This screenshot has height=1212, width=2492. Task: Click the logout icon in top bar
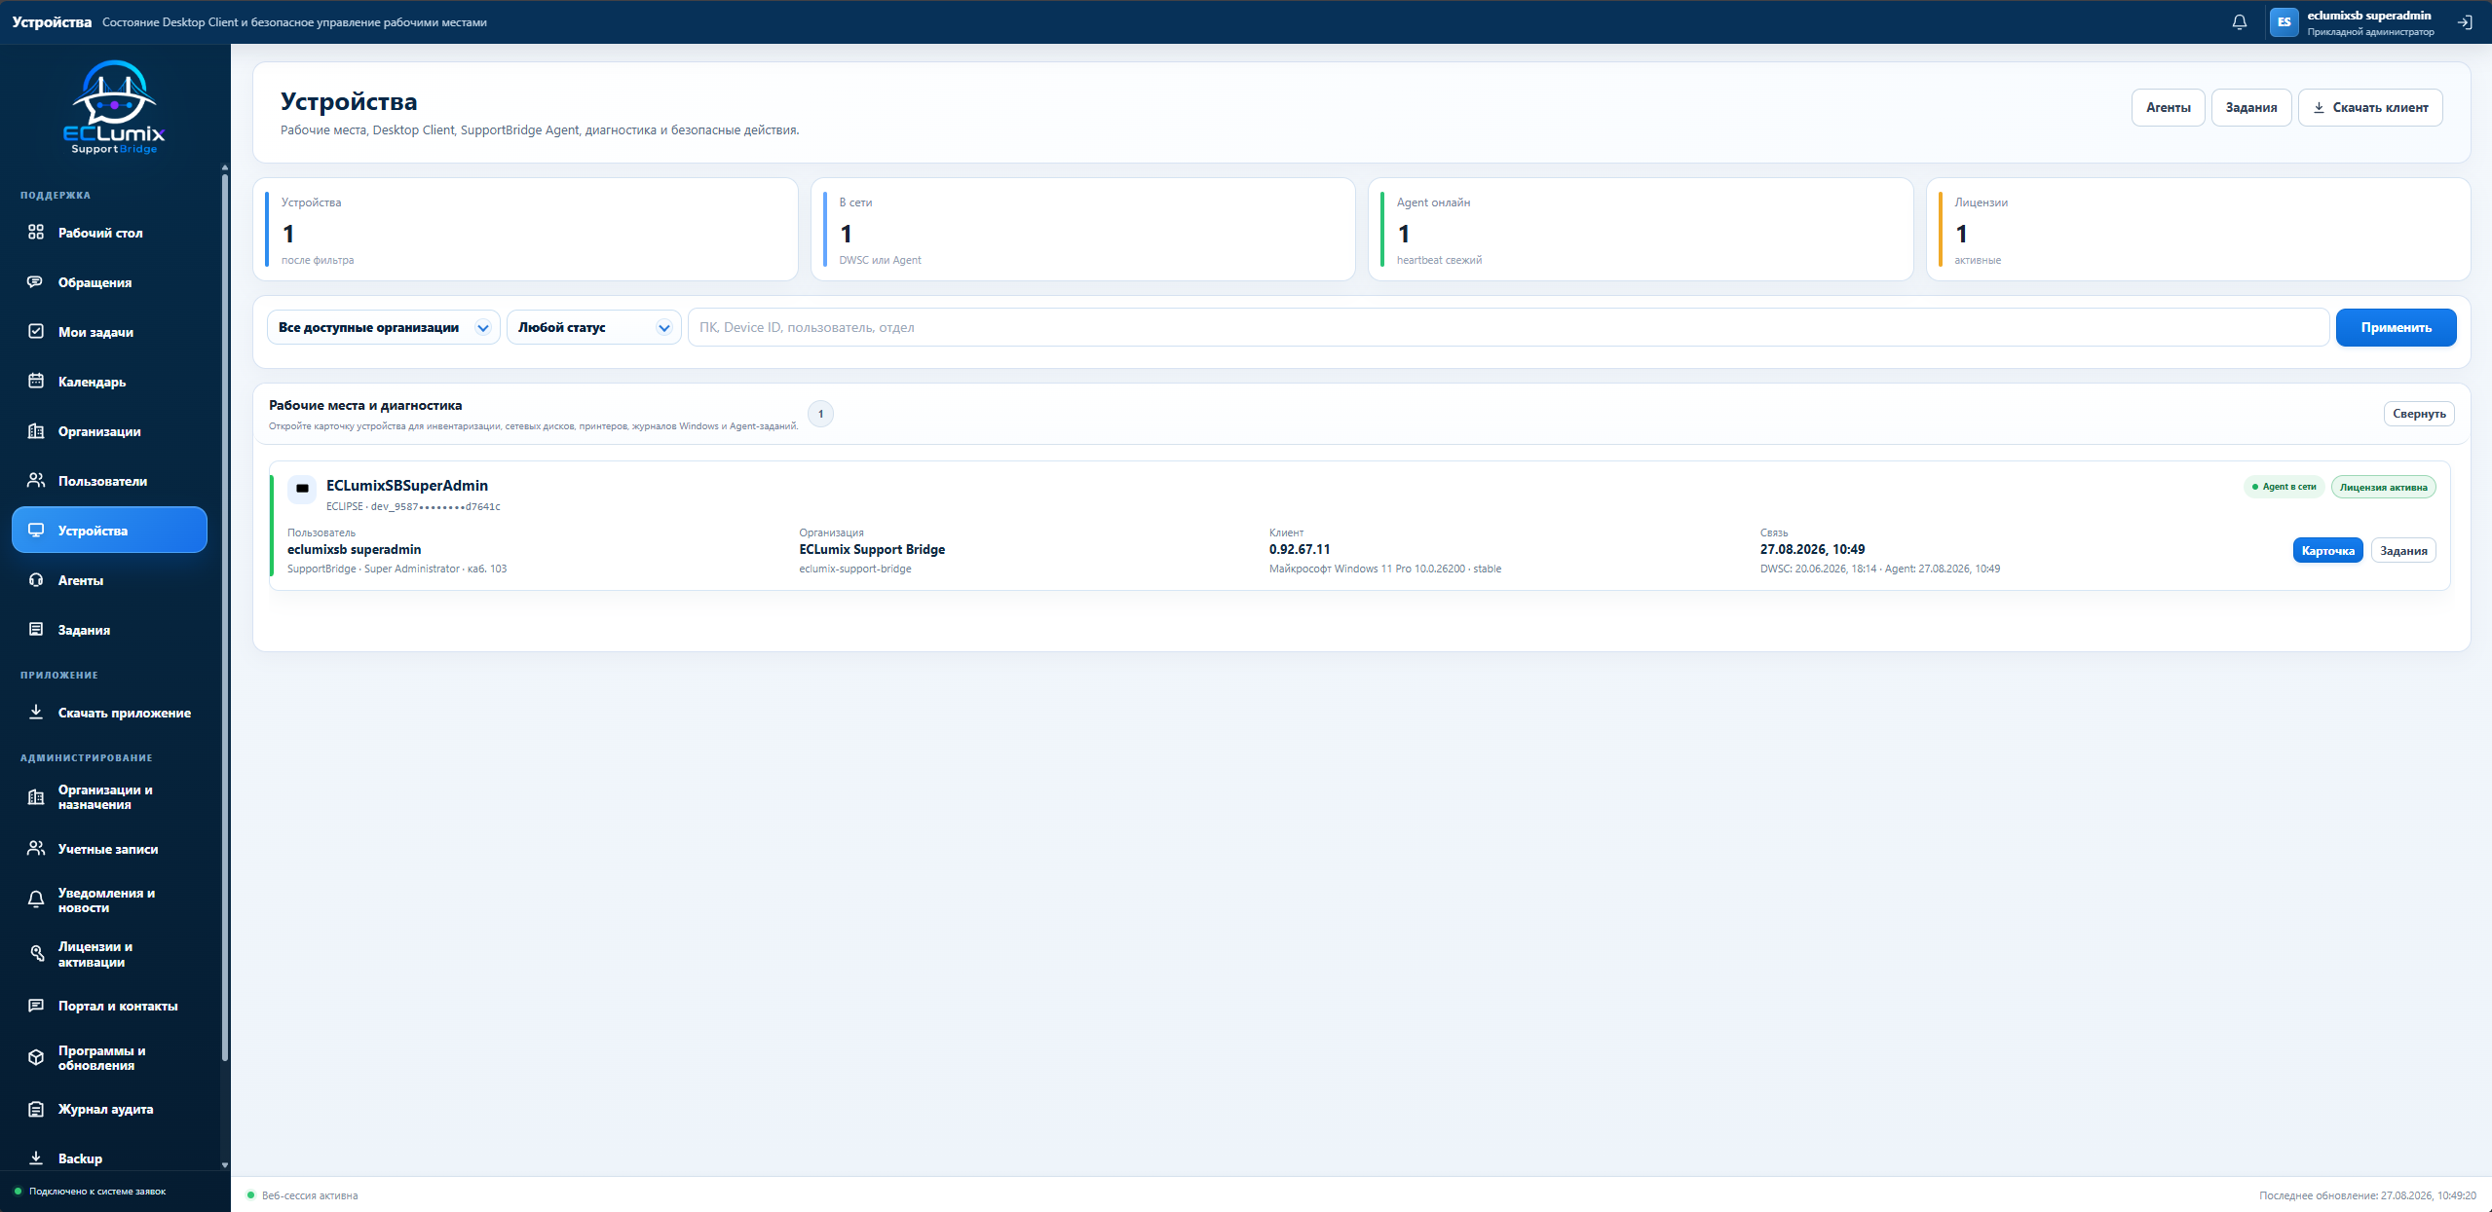click(2465, 22)
